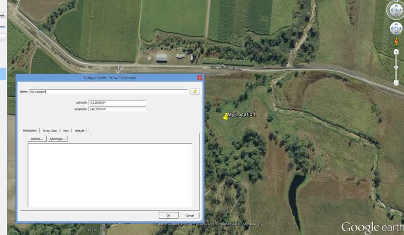Confirm the placemark with OK

[x=168, y=215]
